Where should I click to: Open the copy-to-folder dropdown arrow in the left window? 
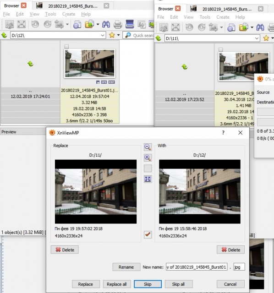click(98, 24)
